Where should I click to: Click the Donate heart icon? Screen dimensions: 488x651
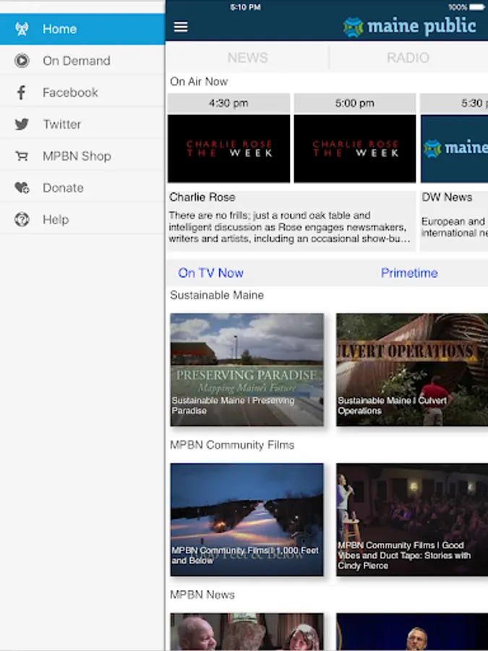coord(22,188)
